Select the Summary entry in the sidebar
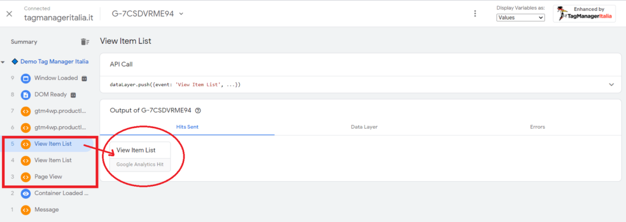 [x=24, y=42]
